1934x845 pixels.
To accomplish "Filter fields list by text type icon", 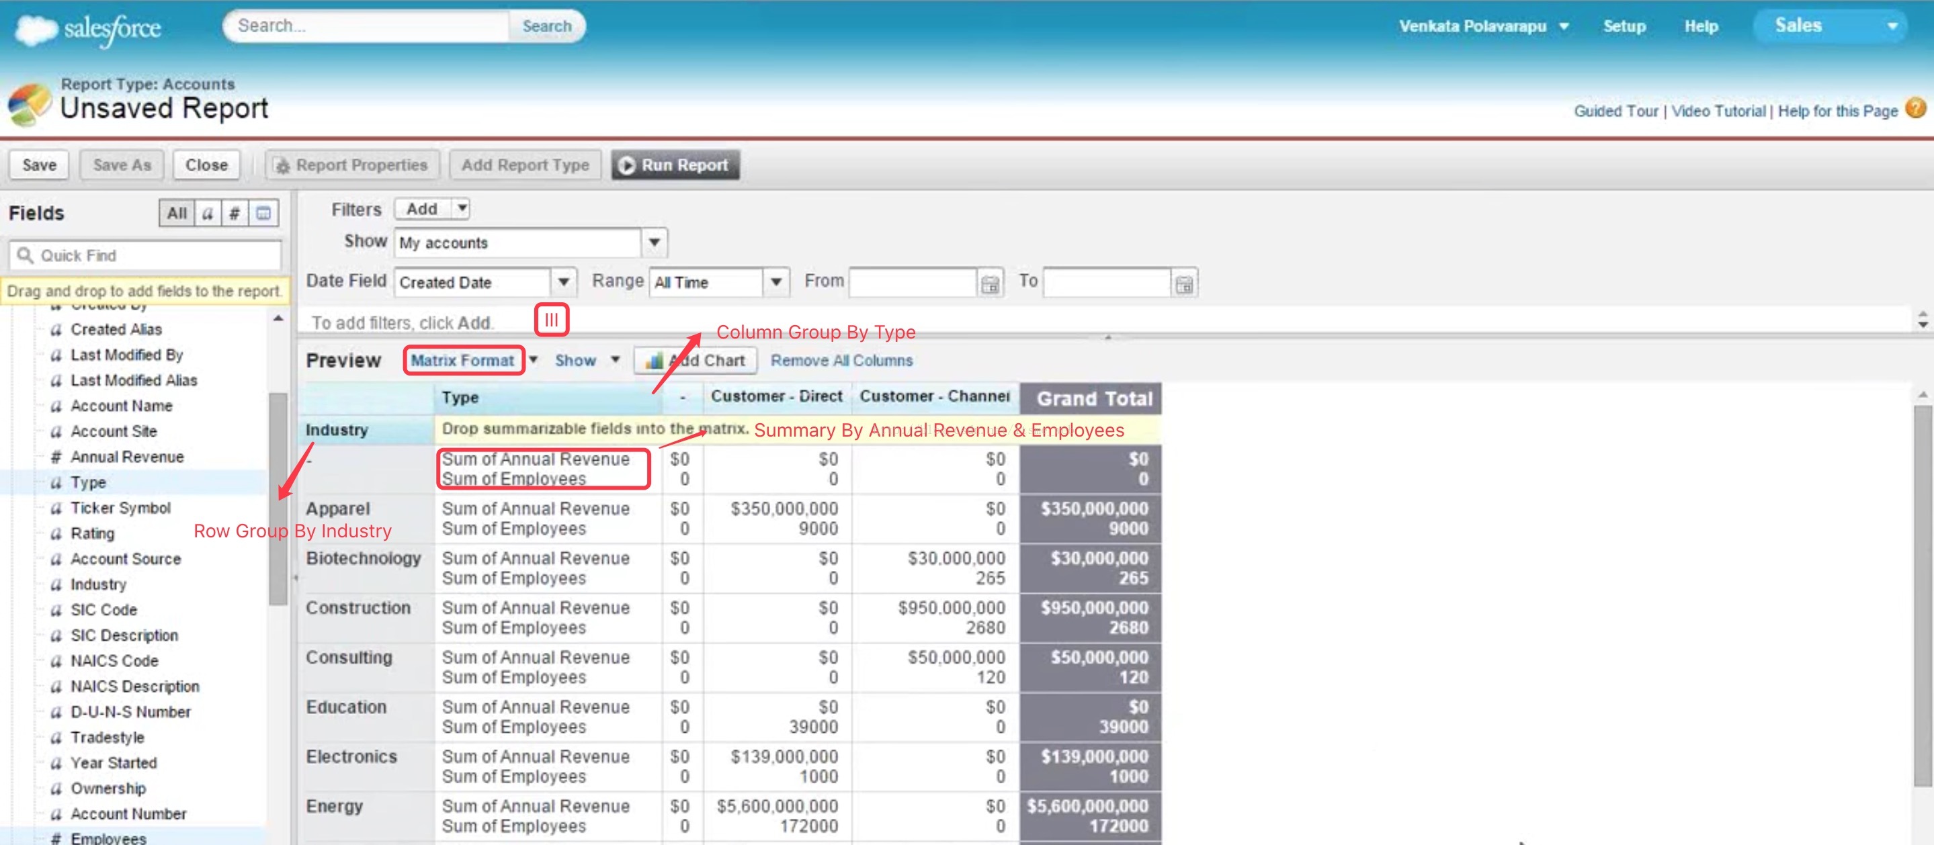I will 208,213.
